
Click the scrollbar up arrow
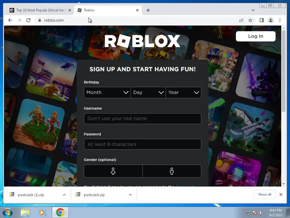[x=283, y=28]
